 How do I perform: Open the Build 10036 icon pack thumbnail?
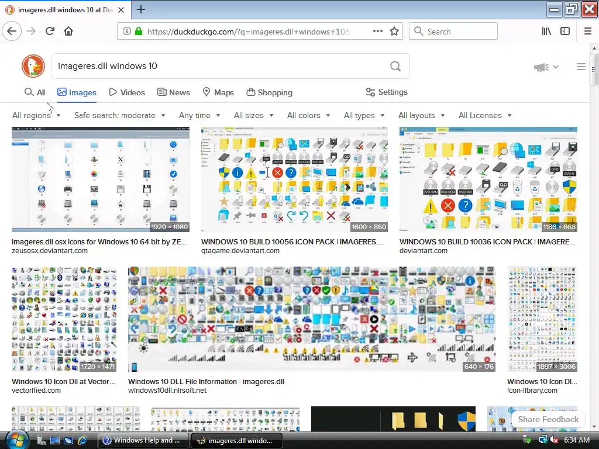coord(488,179)
